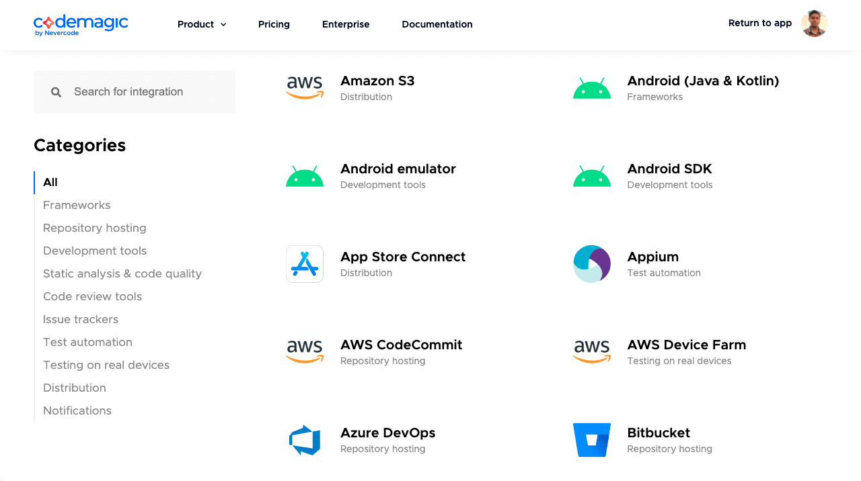Click 'Repository hosting' label under AWS CodeCommit
Viewport: 861px width, 481px height.
(x=383, y=361)
